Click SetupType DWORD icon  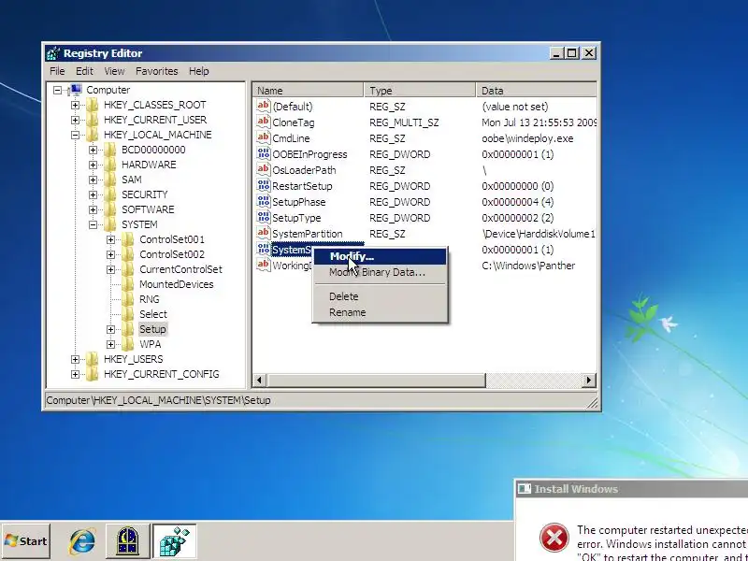point(264,217)
